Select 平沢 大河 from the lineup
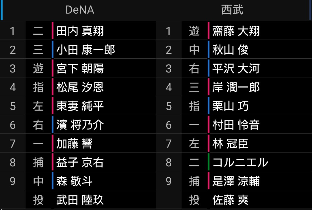Viewport: 312px width, 210px height. point(236,68)
